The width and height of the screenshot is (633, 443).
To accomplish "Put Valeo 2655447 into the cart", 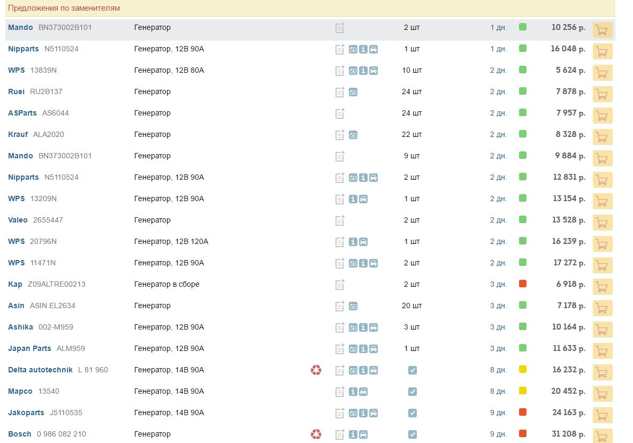I will (x=603, y=223).
